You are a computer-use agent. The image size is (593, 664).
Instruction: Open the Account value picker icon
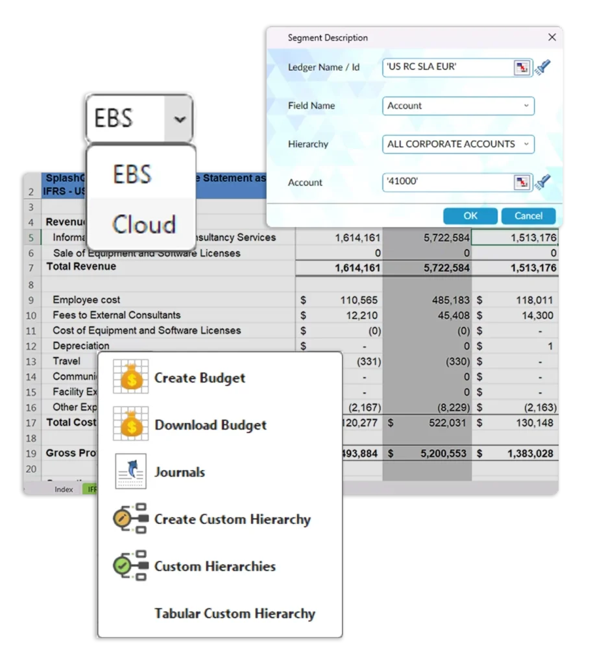click(522, 182)
